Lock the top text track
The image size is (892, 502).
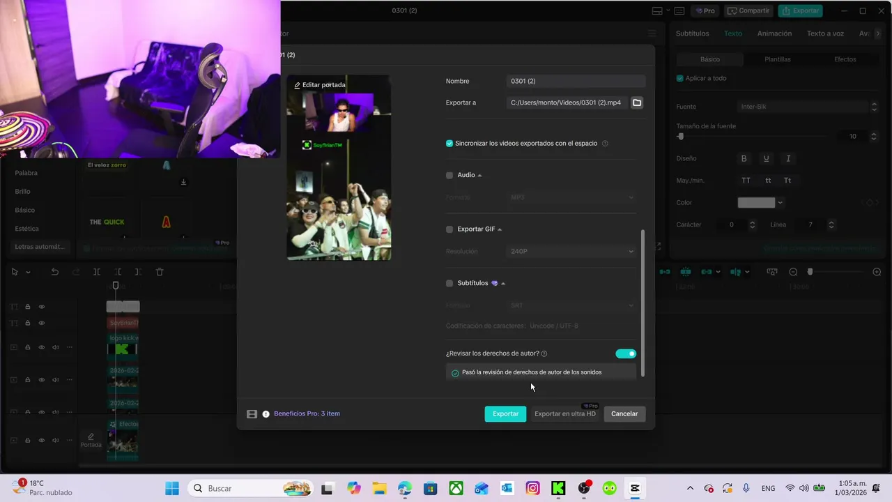(x=28, y=307)
